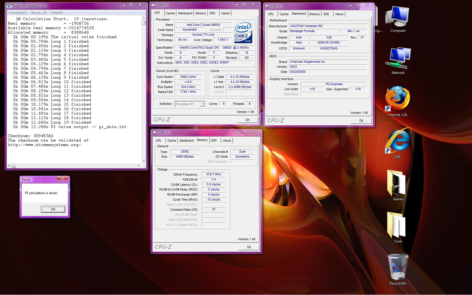The height and width of the screenshot is (295, 472).
Task: Close the Finish dialog
Action: [62, 178]
